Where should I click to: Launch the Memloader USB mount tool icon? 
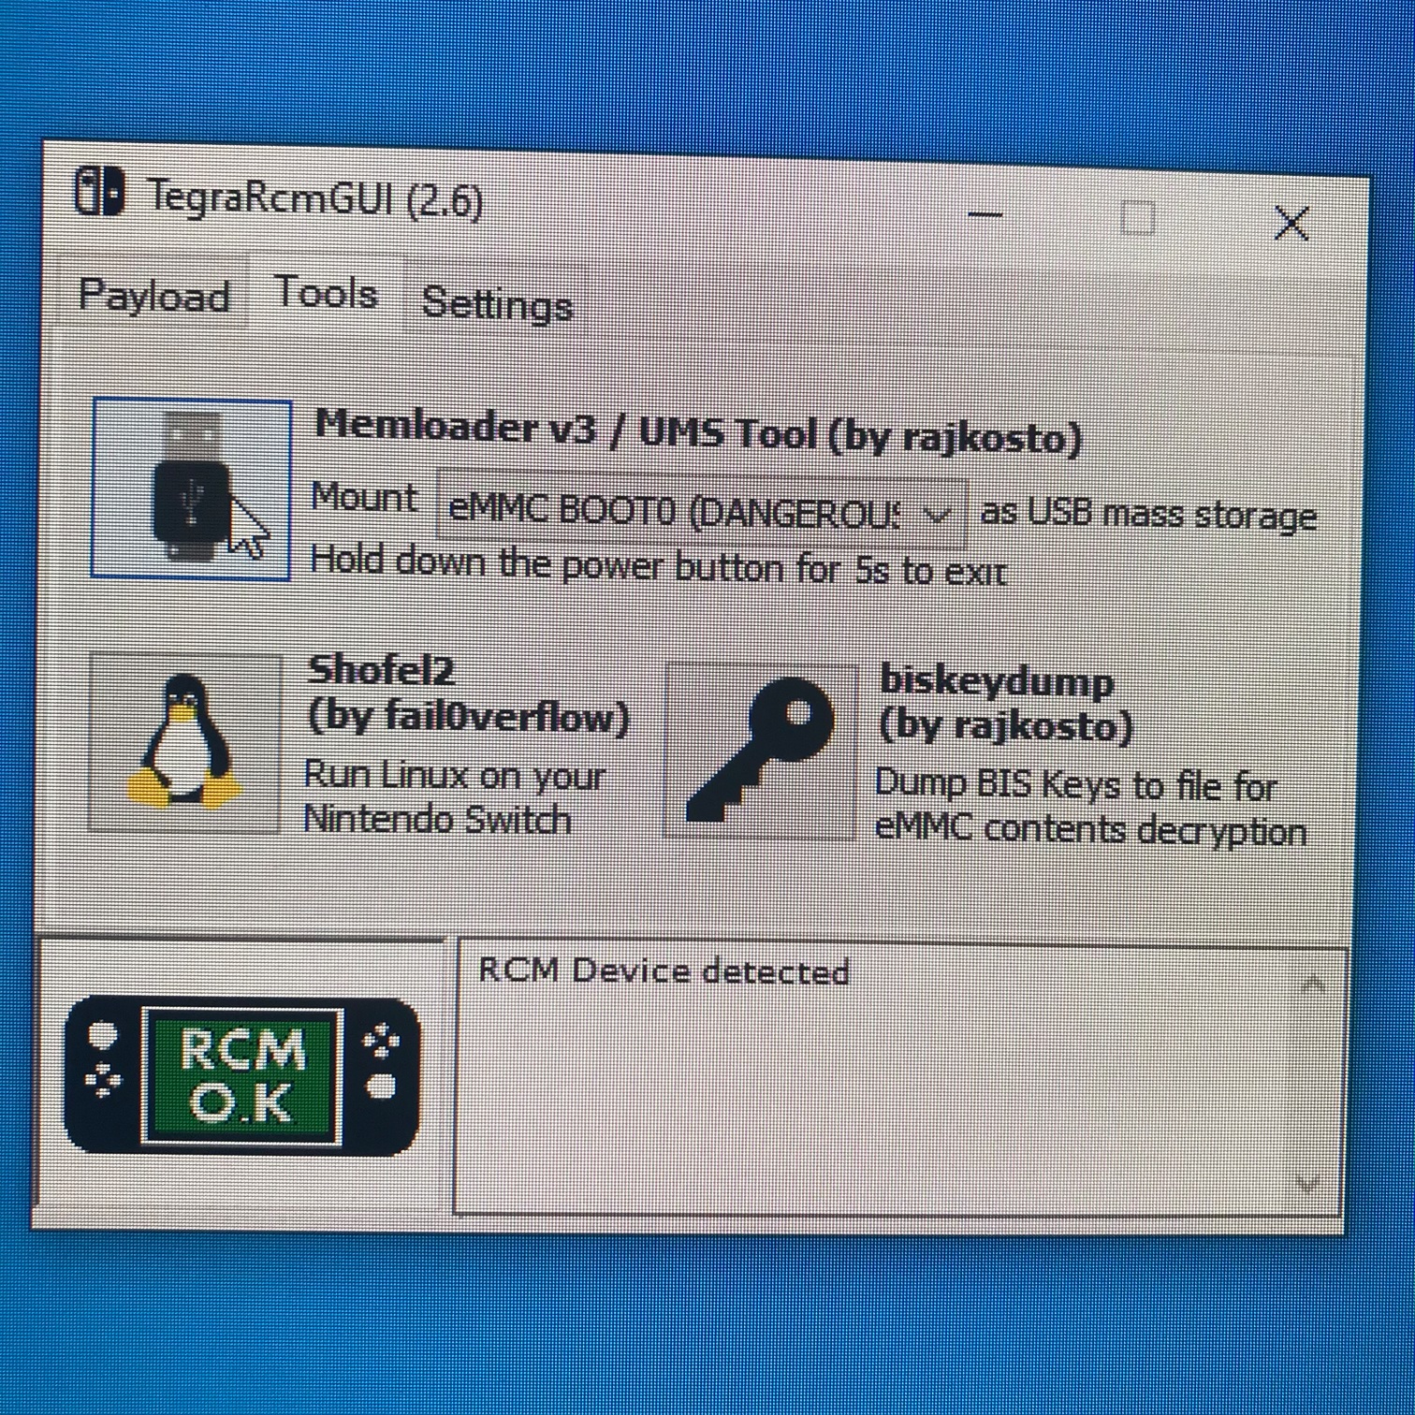192,489
